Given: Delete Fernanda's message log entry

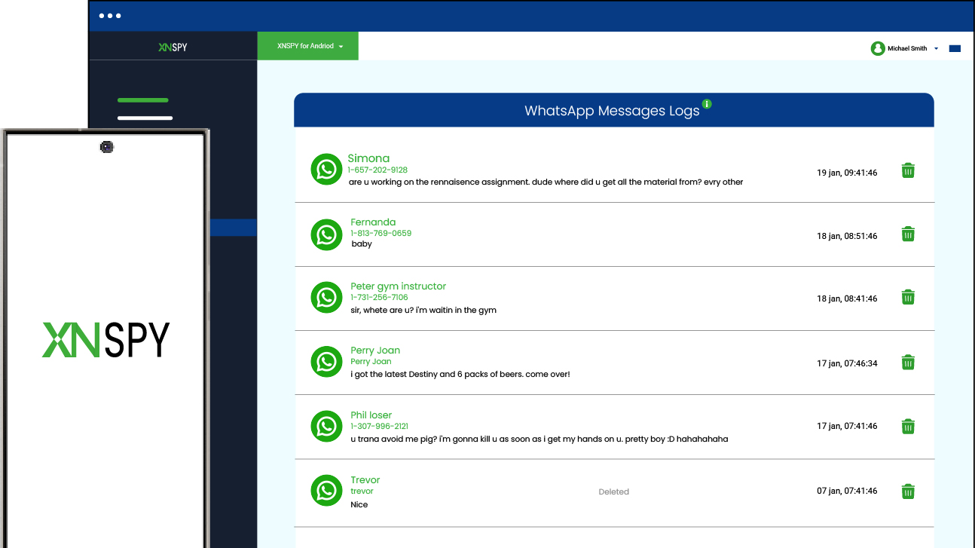Looking at the screenshot, I should click(x=909, y=234).
